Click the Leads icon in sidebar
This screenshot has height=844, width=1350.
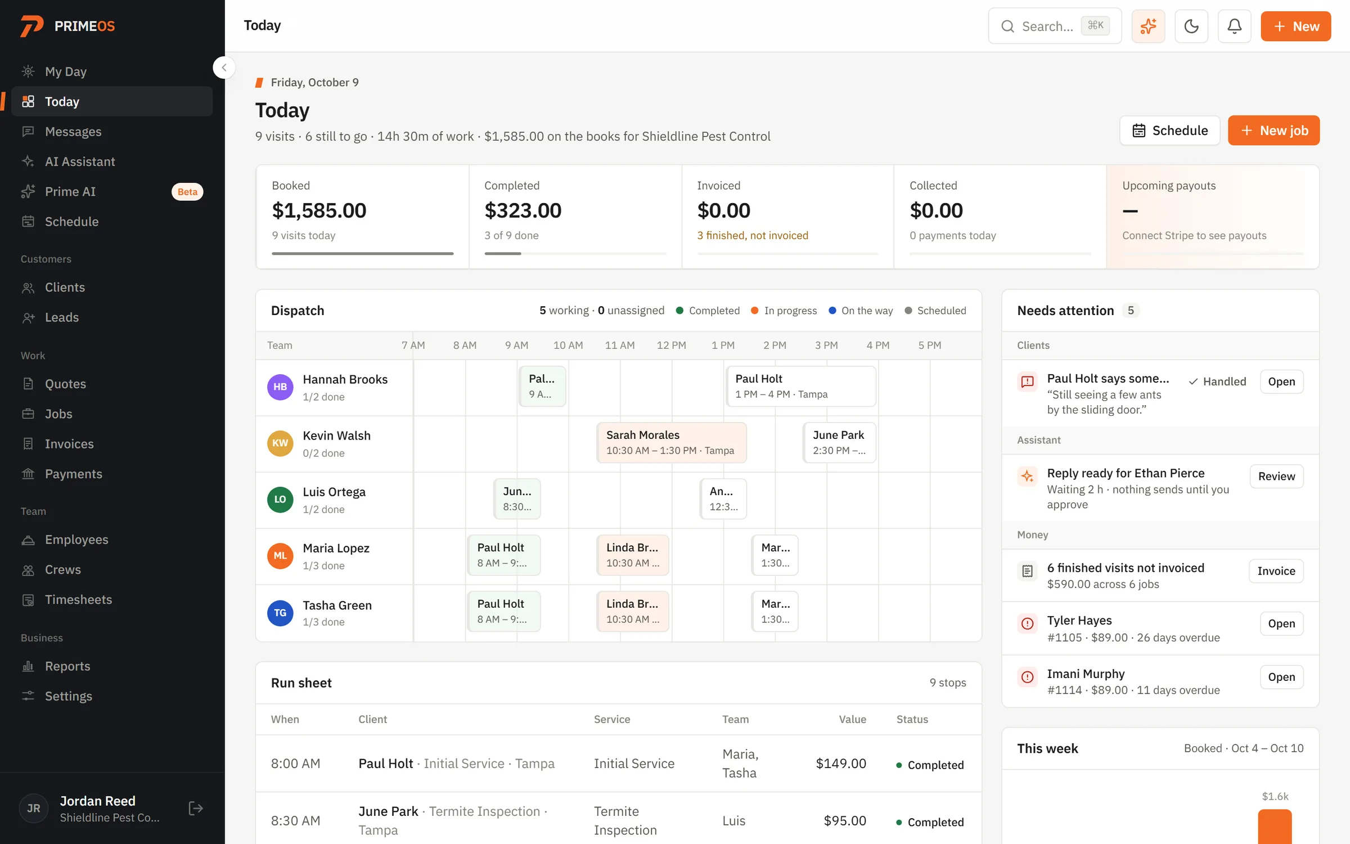point(28,317)
